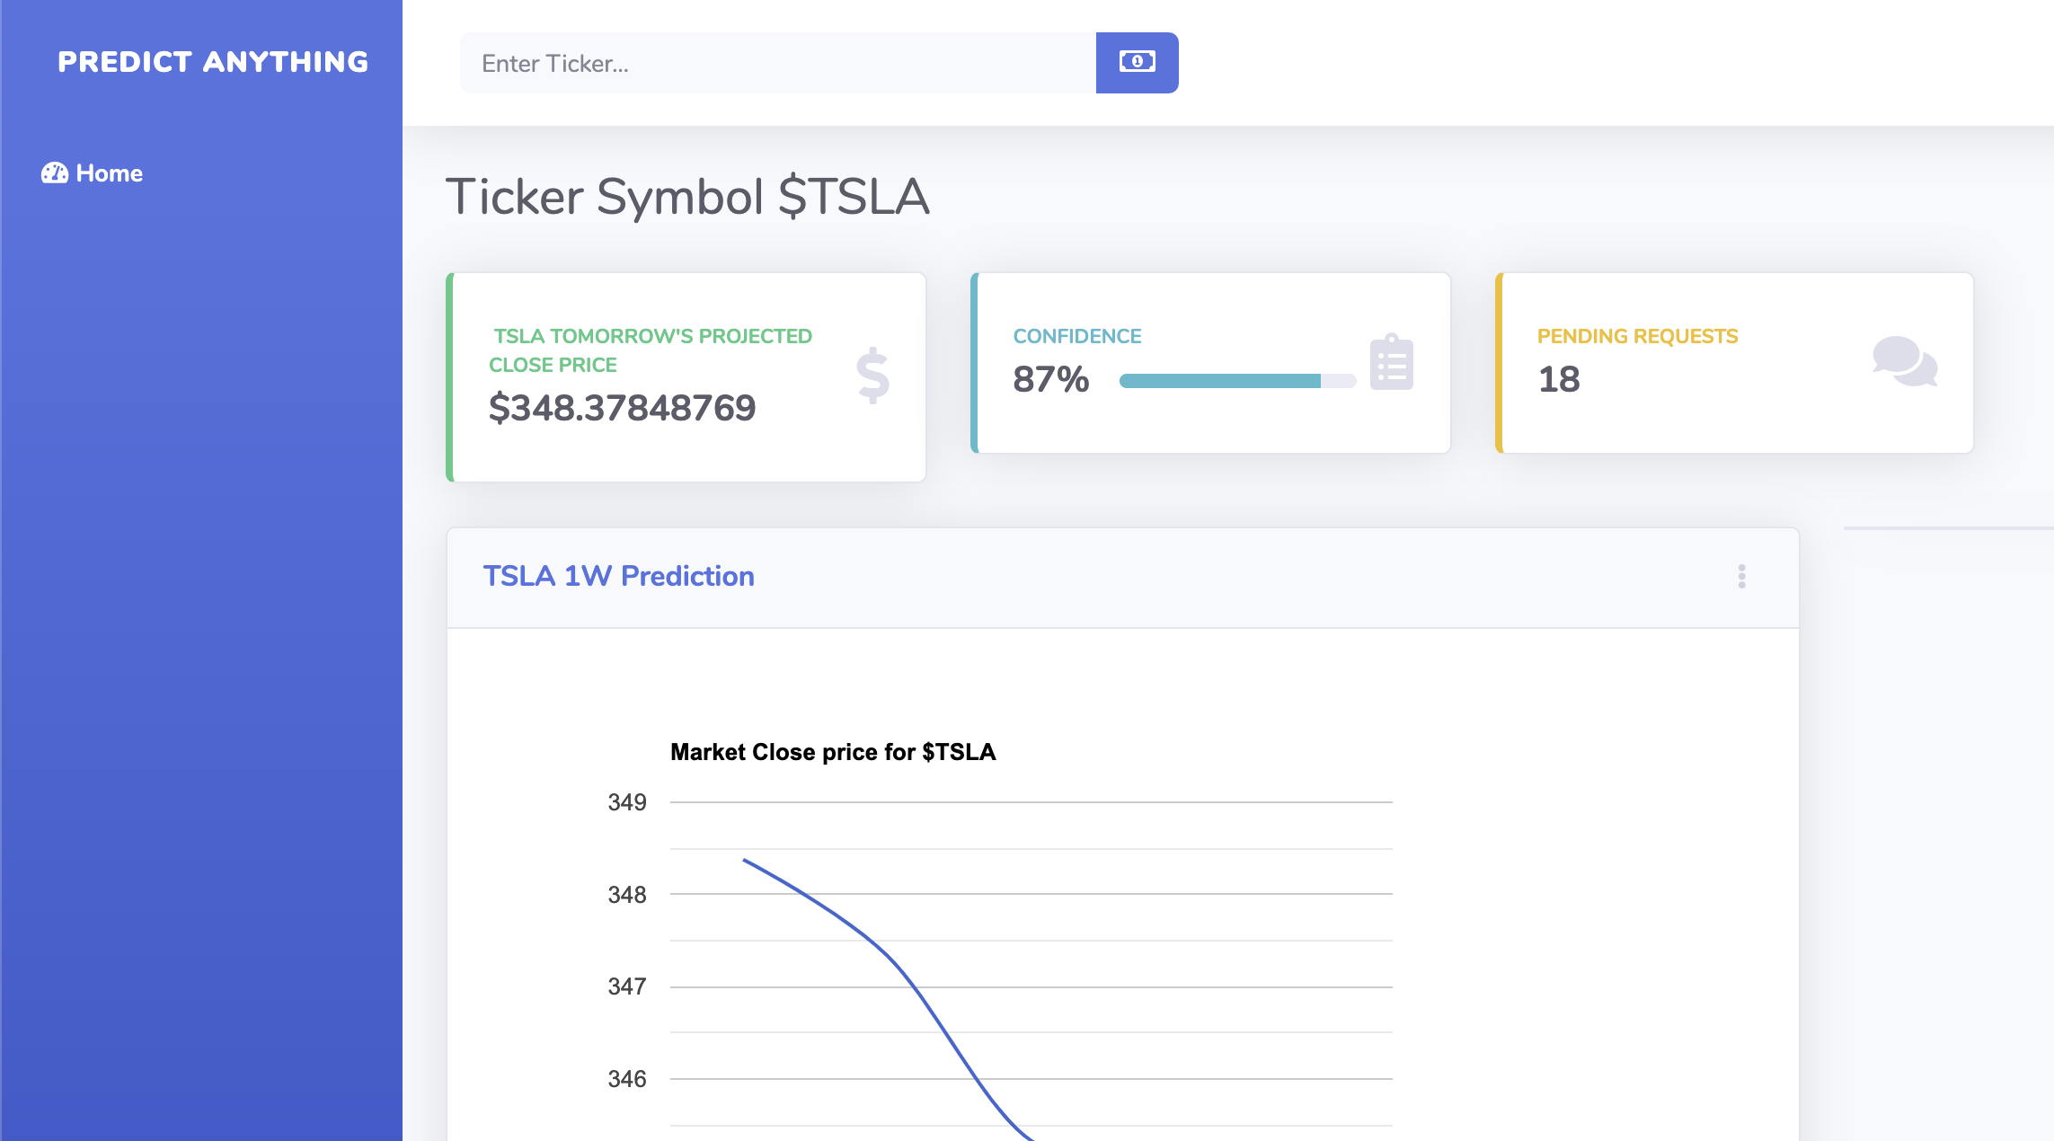
Task: Click the Enter Ticker input field
Action: click(777, 63)
